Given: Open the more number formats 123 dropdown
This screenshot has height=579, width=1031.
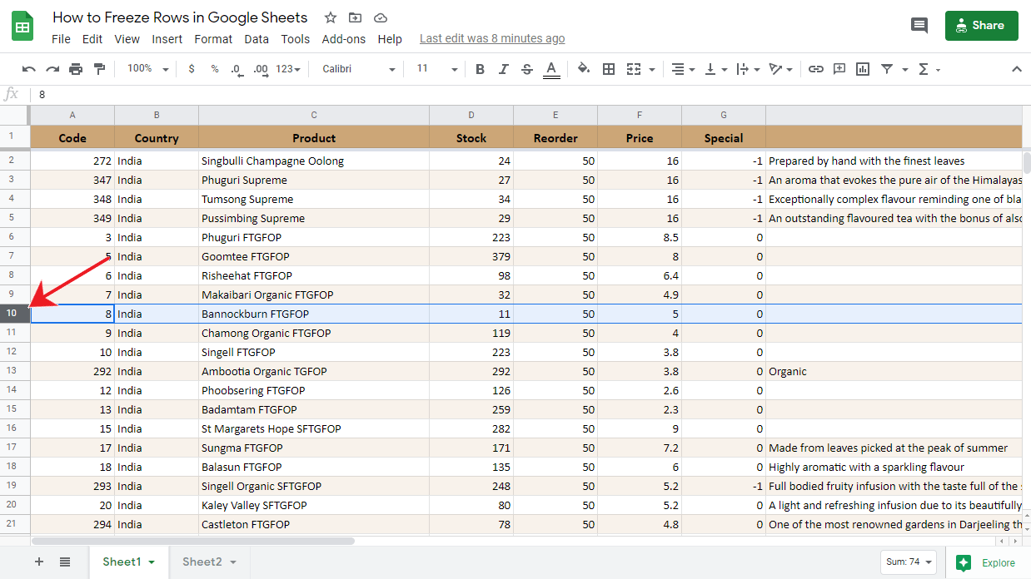Looking at the screenshot, I should [x=288, y=69].
